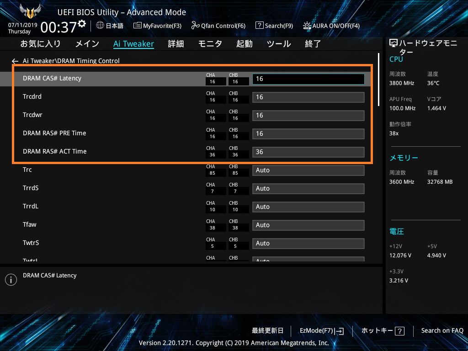Select the DRAM CAS# Latency row label

click(52, 79)
